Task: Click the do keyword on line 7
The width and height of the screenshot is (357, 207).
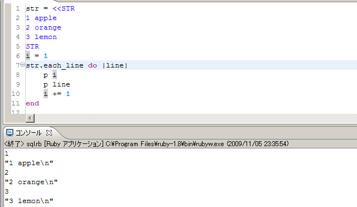Action: pyautogui.click(x=93, y=66)
